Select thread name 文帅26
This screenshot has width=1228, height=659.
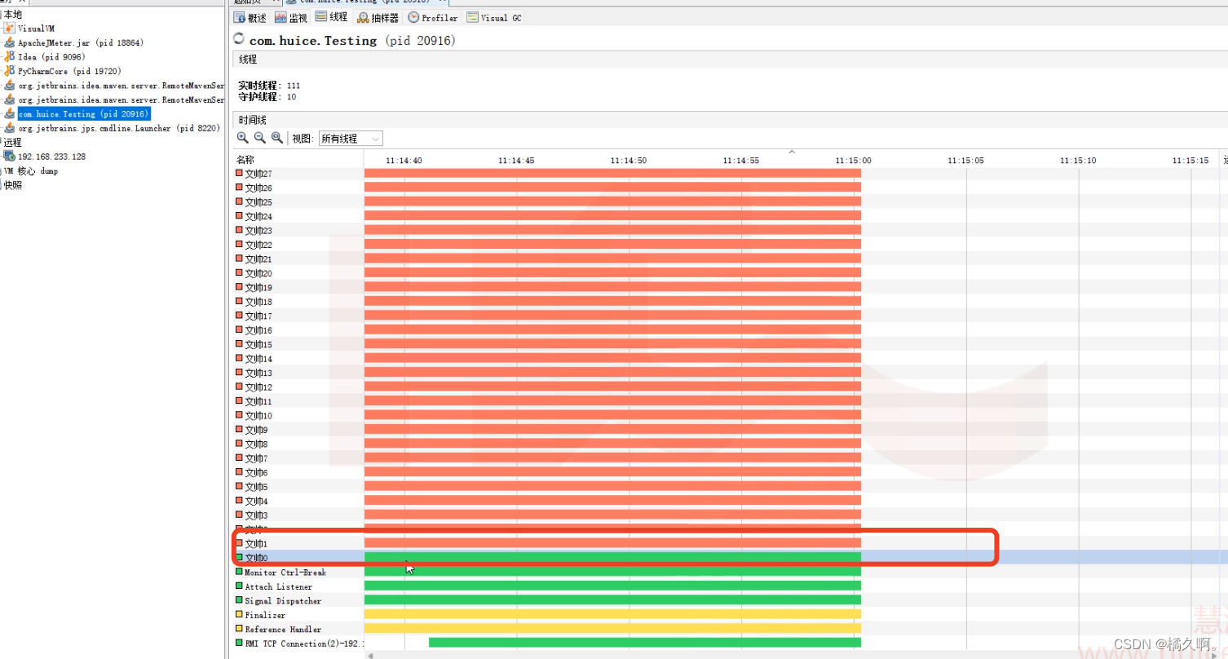[x=258, y=188]
